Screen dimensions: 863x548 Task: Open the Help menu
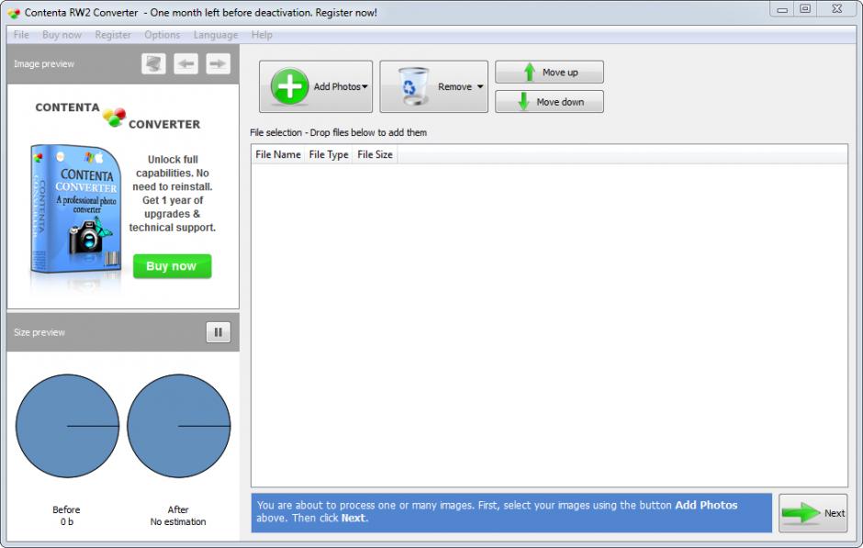(262, 35)
